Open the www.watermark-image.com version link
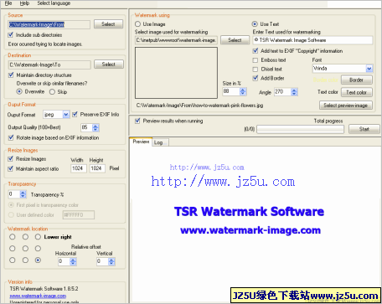Viewport: 382px width, 304px height. (x=38, y=296)
